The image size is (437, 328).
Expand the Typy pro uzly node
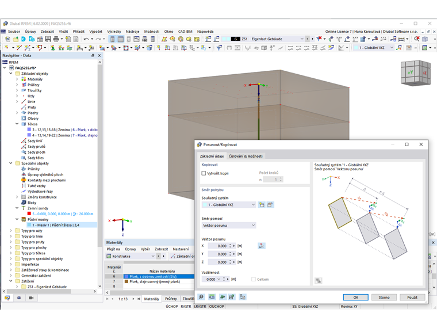[x=11, y=231]
